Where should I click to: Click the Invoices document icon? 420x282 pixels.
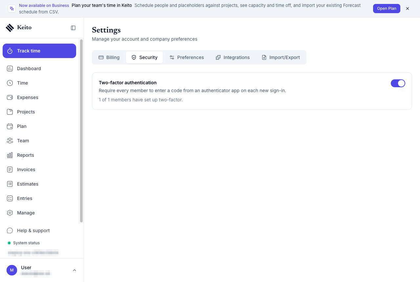pos(10,170)
